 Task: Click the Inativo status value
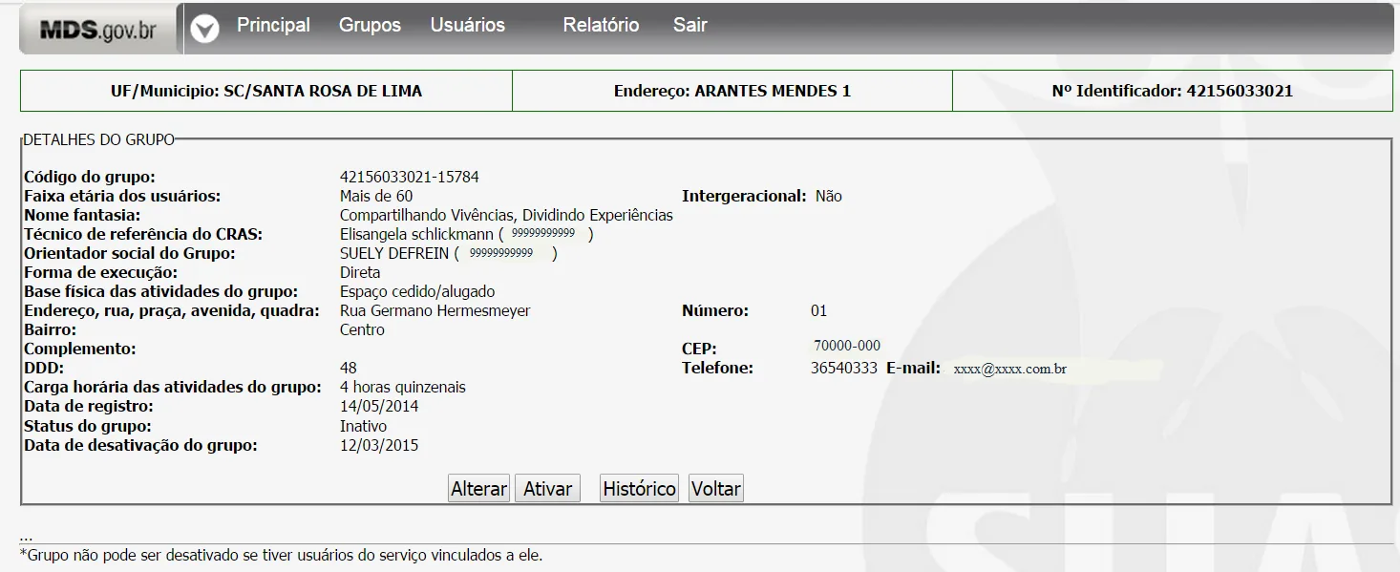[363, 426]
